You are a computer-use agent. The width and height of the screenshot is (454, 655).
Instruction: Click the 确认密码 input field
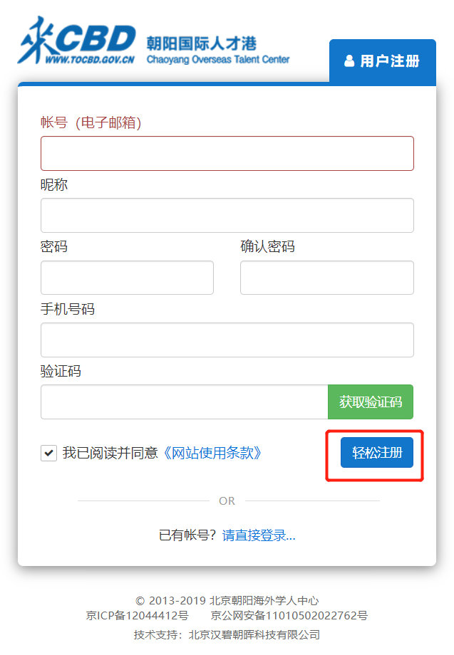point(327,278)
